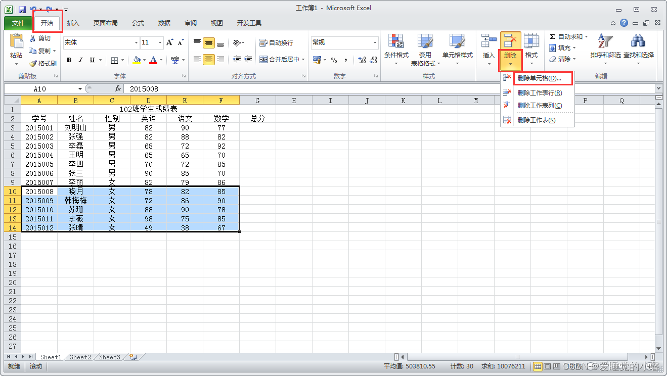667x376 pixels.
Task: Click Clear (清除) button
Action: pos(562,59)
